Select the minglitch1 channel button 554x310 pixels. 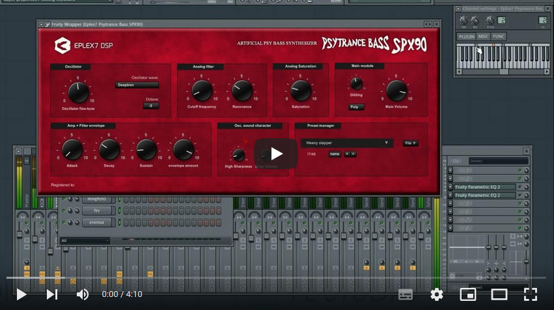pos(97,199)
